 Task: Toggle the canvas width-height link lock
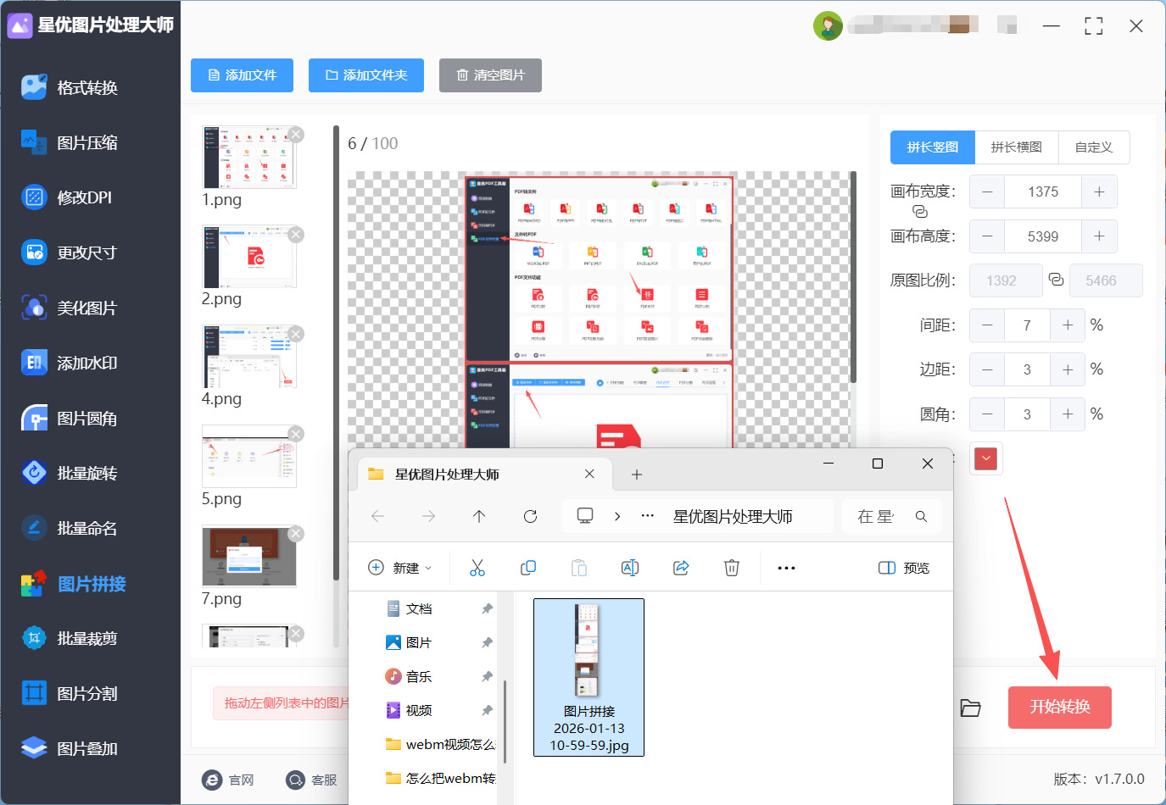coord(920,212)
